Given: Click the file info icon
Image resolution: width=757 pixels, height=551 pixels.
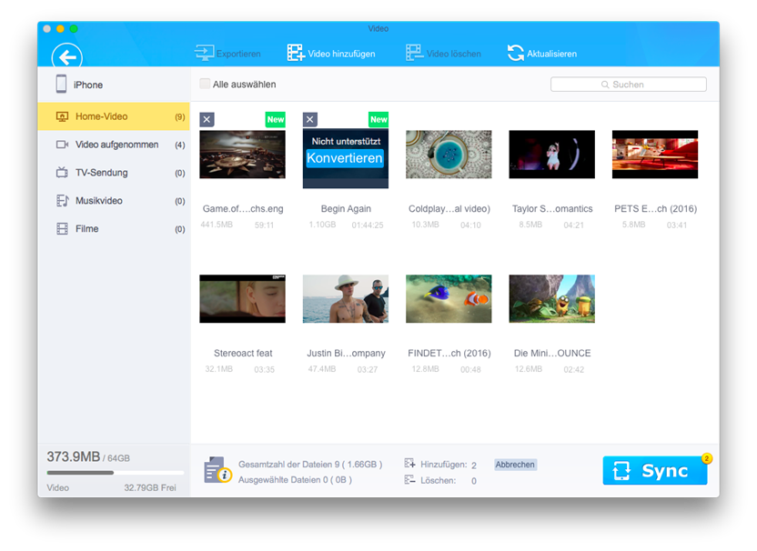Looking at the screenshot, I should (217, 470).
